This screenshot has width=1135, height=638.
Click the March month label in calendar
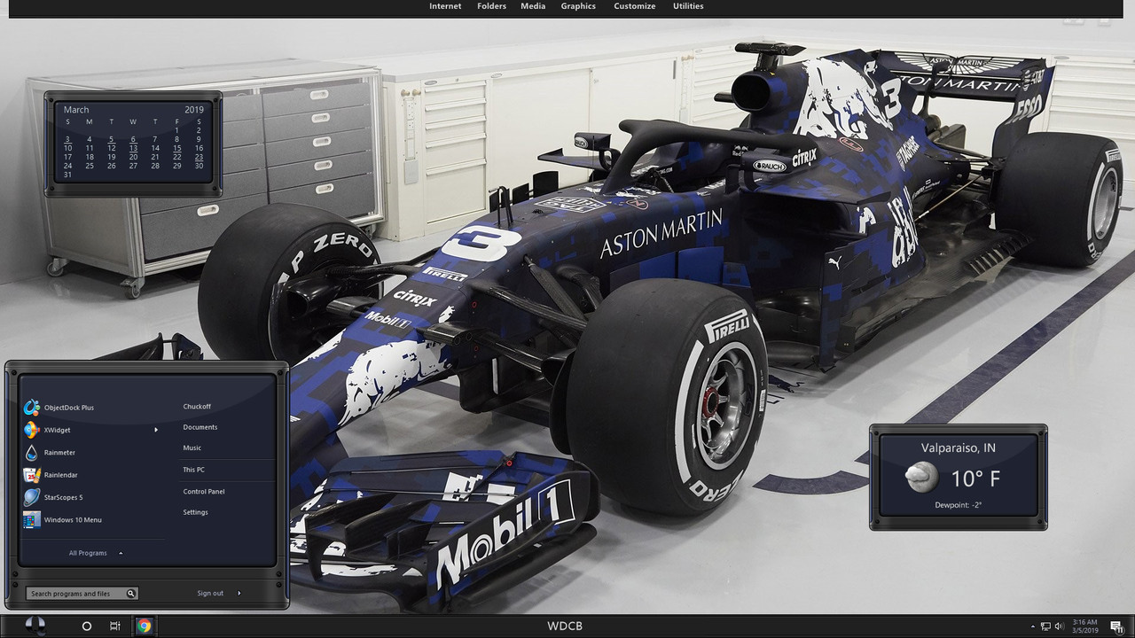(76, 110)
